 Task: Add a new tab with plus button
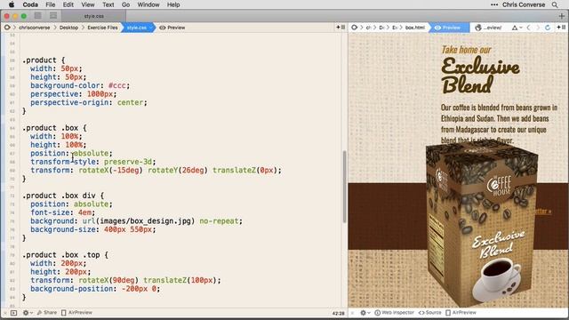562,16
